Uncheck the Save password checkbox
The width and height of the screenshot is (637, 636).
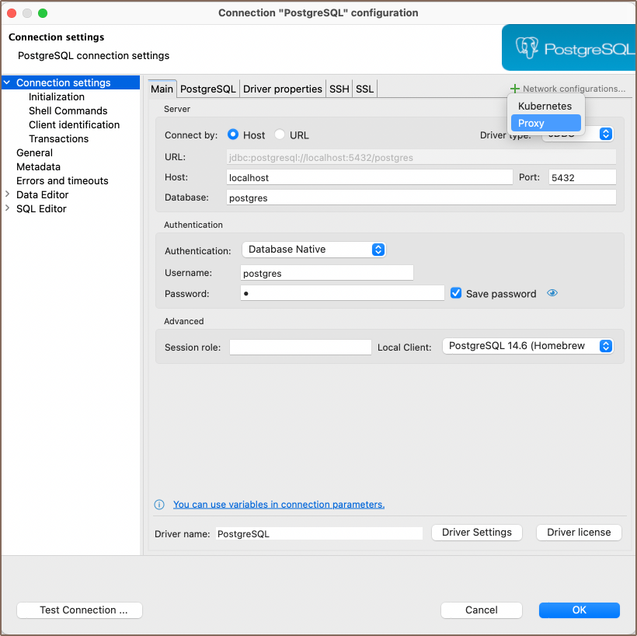456,293
